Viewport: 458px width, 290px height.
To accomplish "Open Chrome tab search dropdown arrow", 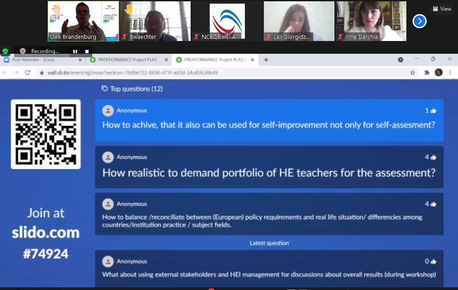I will click(x=401, y=59).
